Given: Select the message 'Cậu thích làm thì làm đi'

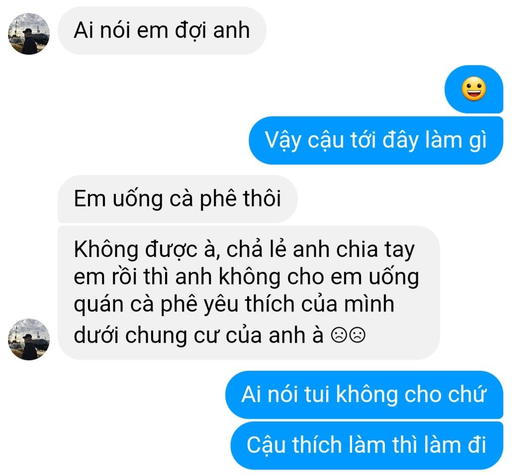Looking at the screenshot, I should coord(367,445).
